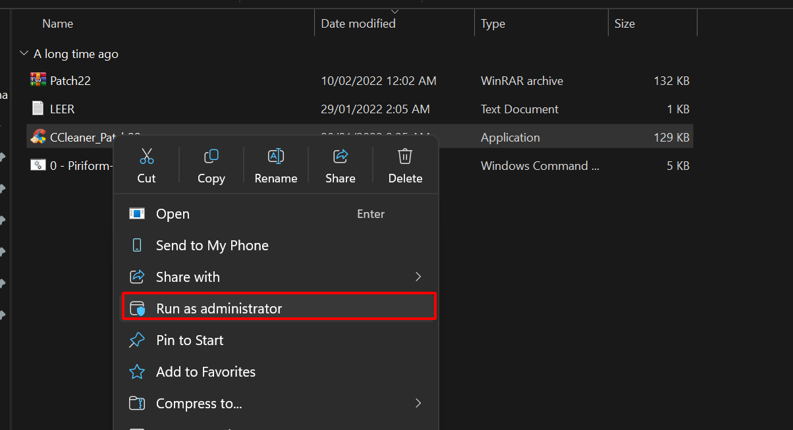
Task: Sort by Date modified column header
Action: pyautogui.click(x=358, y=24)
